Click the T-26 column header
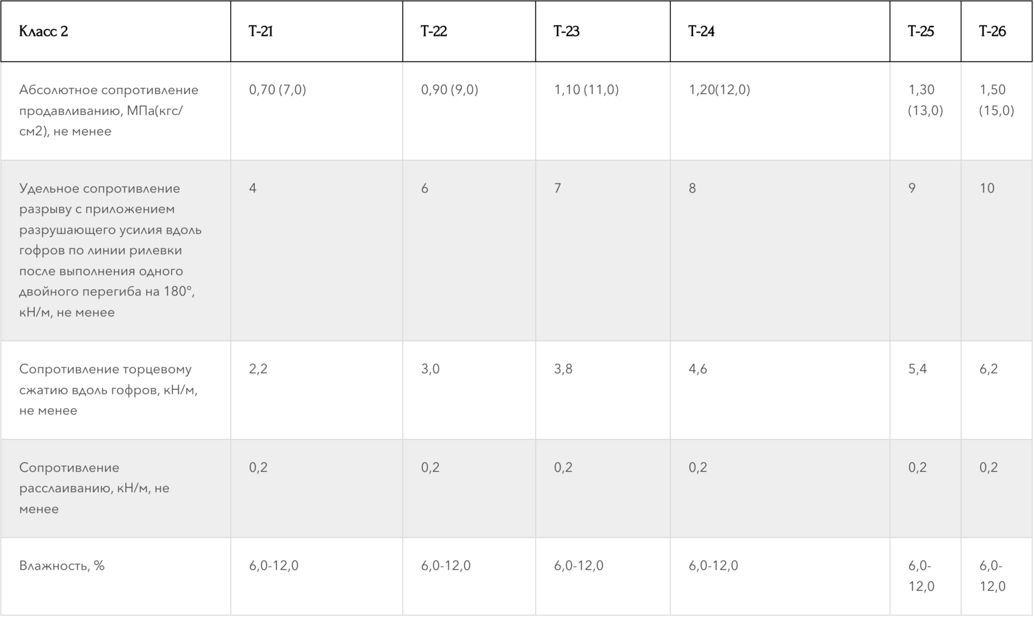The height and width of the screenshot is (617, 1034). click(992, 31)
